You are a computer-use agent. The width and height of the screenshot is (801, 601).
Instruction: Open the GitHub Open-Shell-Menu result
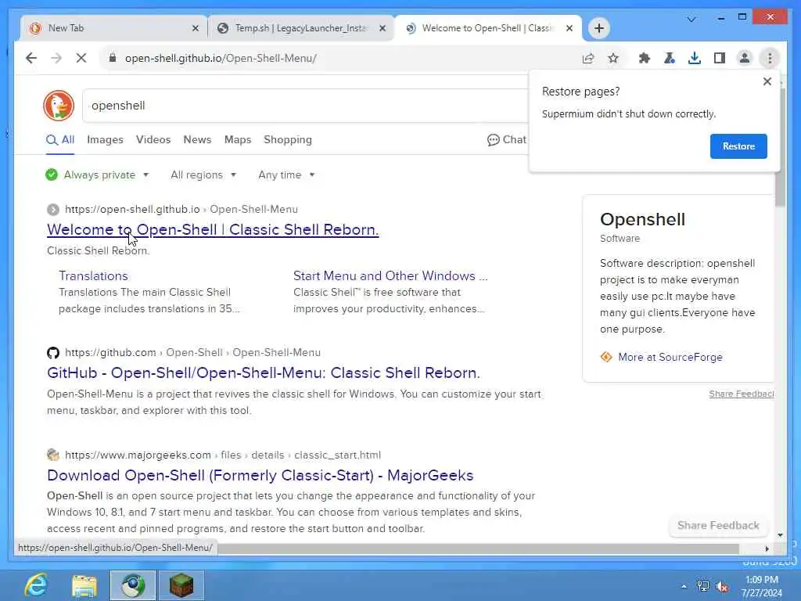263,373
